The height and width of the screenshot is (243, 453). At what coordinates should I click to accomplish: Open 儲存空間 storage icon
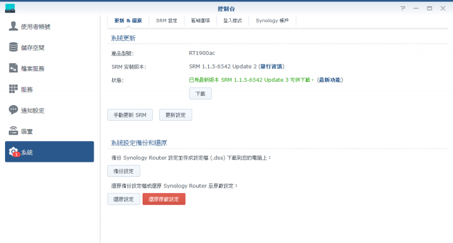[13, 47]
